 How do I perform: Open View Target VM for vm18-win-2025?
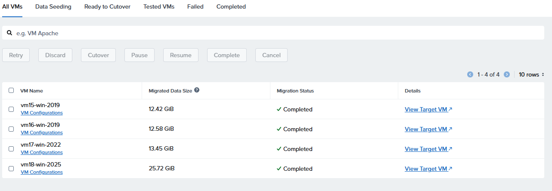(x=426, y=169)
